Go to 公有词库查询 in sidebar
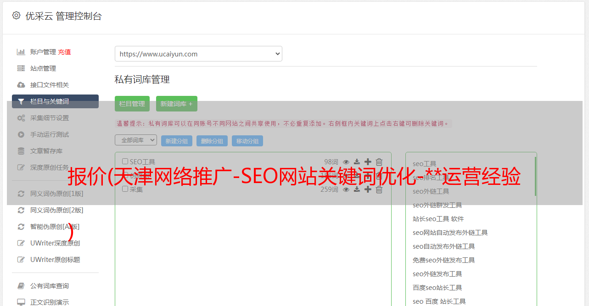The width and height of the screenshot is (589, 306). tap(50, 286)
